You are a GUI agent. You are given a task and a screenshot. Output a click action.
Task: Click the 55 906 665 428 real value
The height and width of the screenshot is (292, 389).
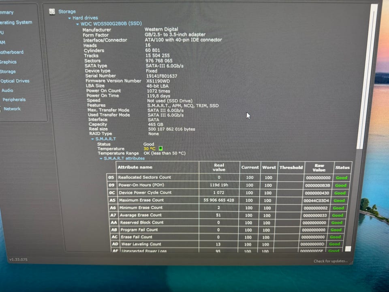[x=218, y=200]
